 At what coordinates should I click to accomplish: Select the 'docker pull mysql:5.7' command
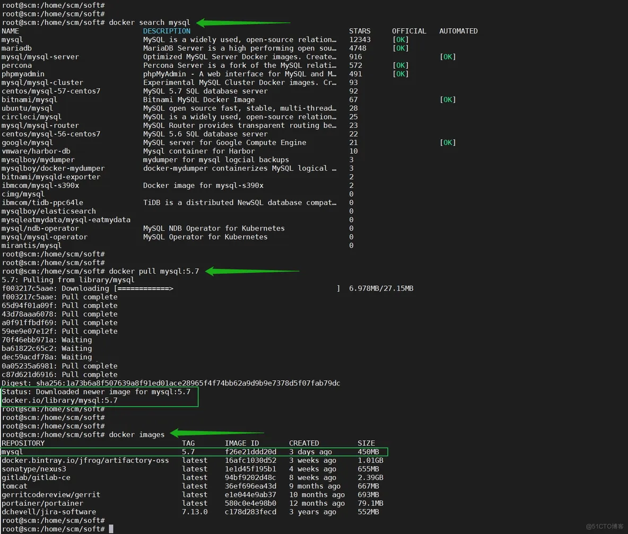[154, 272]
